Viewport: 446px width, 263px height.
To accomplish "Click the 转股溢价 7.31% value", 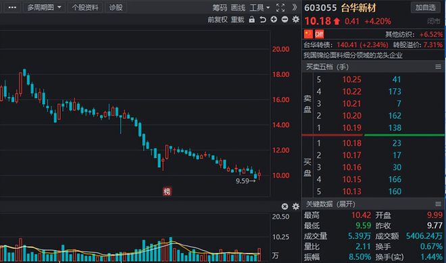I will click(x=433, y=45).
